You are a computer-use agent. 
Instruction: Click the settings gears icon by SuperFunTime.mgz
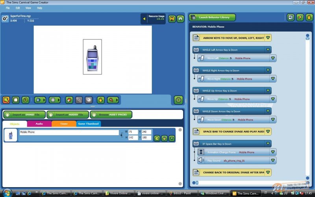[x=5, y=18]
